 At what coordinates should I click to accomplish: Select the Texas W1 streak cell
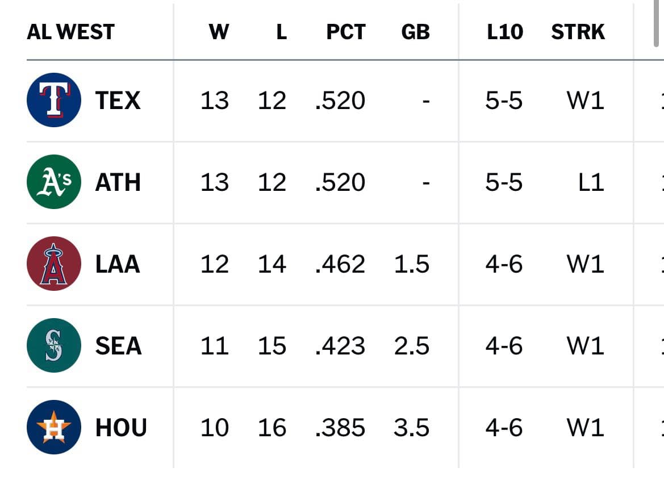pyautogui.click(x=585, y=101)
